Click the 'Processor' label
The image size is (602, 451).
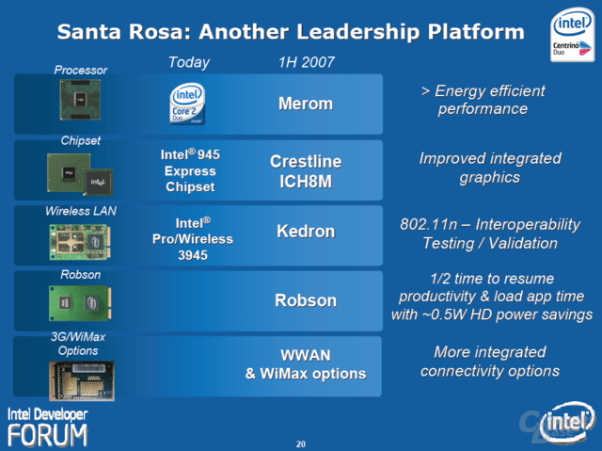pos(81,70)
